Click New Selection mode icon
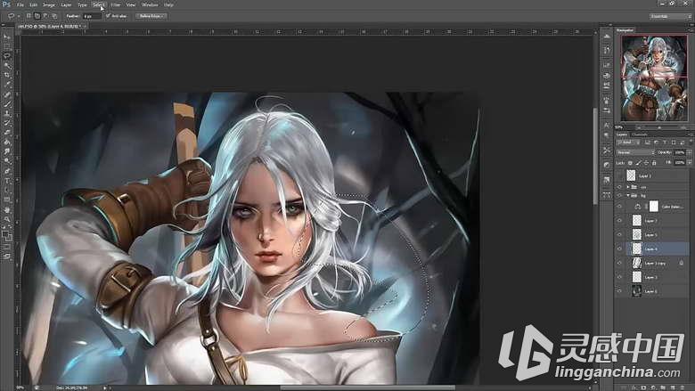Screen dimensions: 695x391 coord(29,16)
